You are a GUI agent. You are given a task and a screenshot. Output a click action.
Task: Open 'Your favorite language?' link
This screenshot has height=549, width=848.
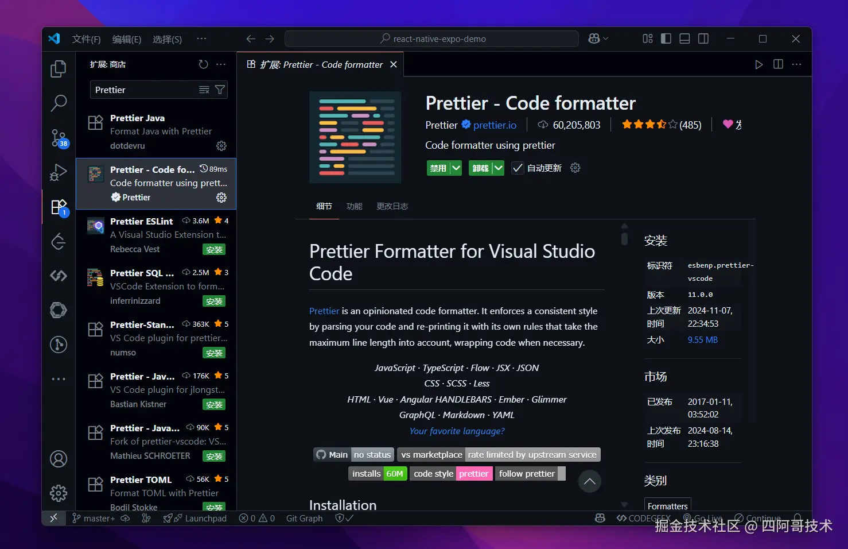coord(457,431)
